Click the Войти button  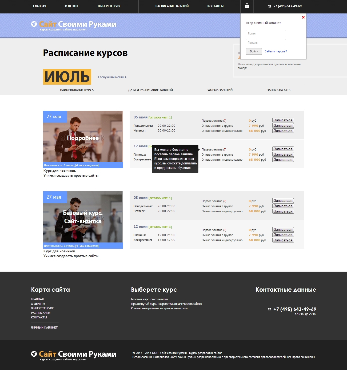pyautogui.click(x=254, y=51)
